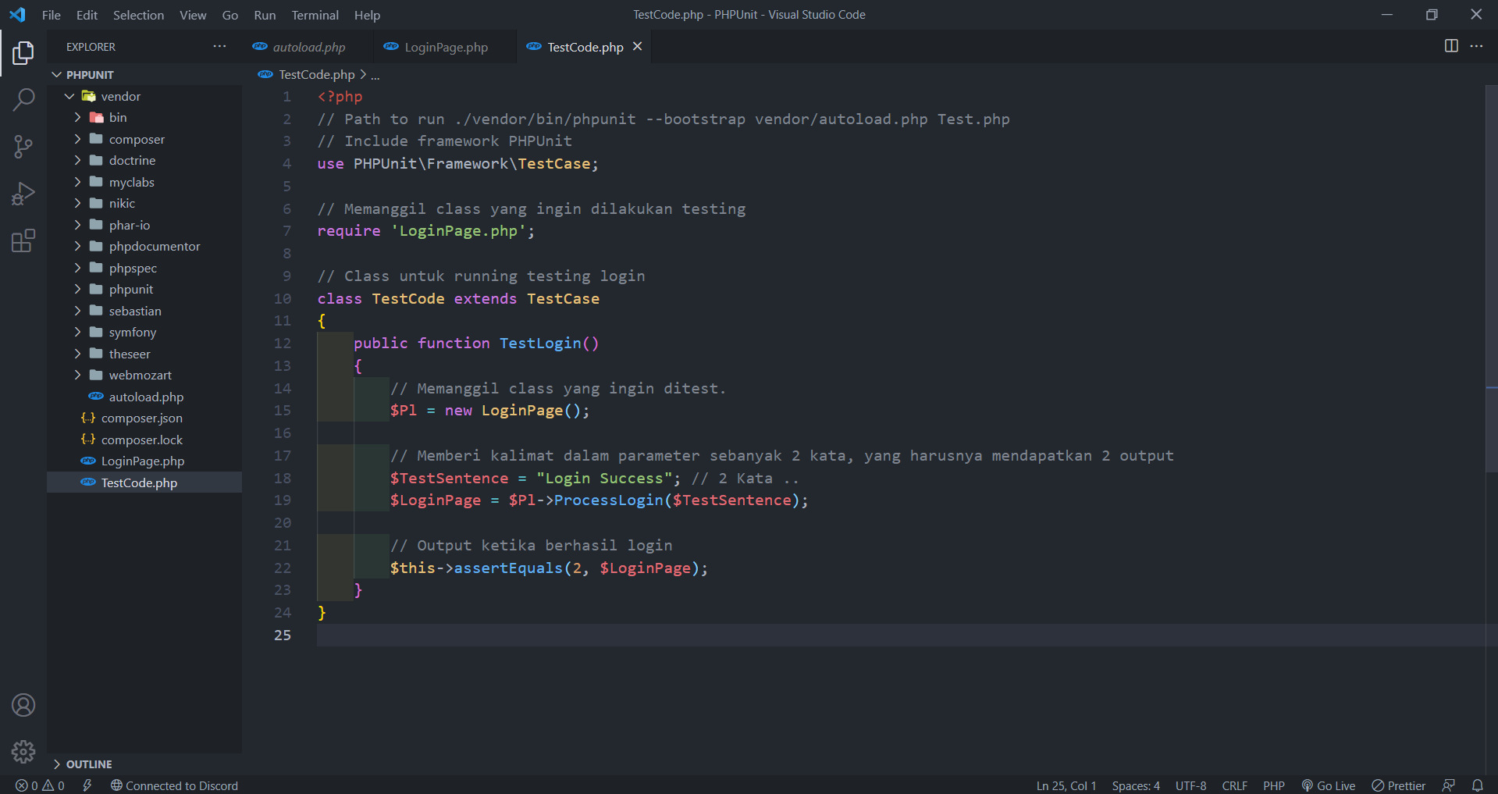Open the Extensions view

(23, 240)
